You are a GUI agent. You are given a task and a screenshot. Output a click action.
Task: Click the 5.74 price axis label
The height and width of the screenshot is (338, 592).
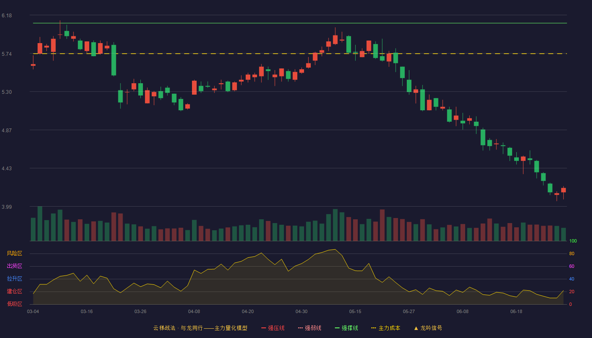pos(7,54)
